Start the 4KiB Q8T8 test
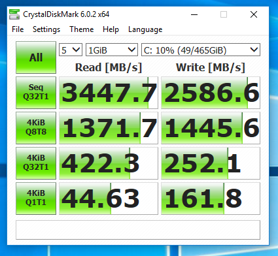Screen dimensions: 278x256 36,128
